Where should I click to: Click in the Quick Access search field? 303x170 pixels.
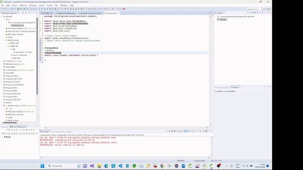click(254, 9)
